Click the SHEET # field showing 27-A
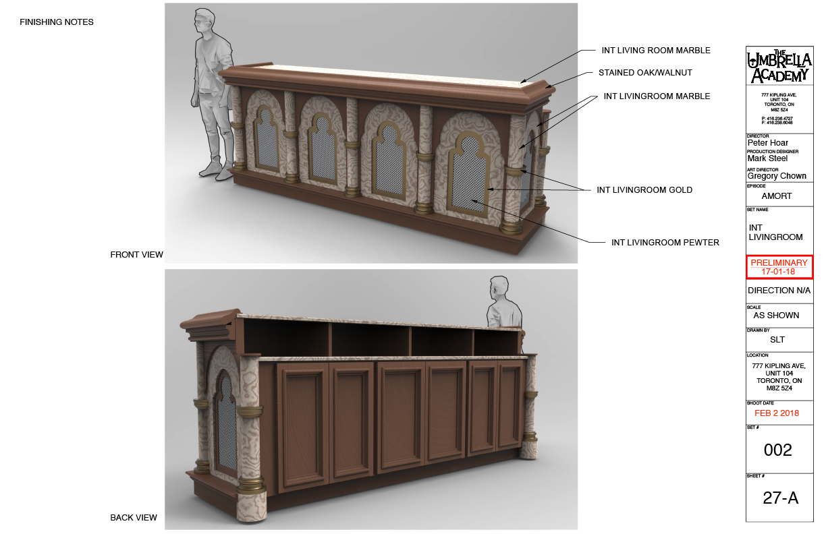Viewport: 826px width, 534px height. click(779, 499)
